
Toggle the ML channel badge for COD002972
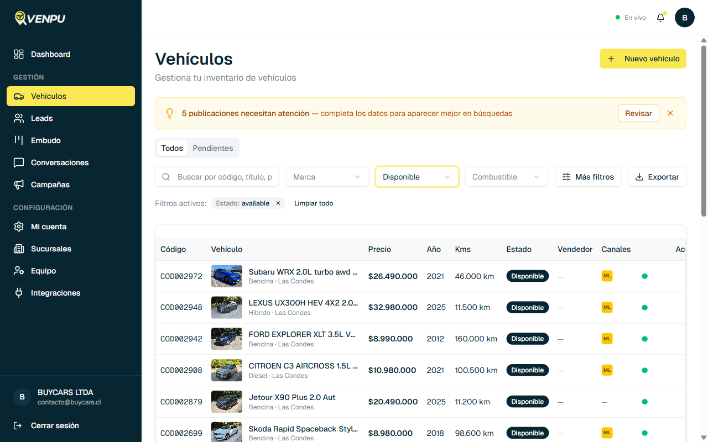(x=607, y=276)
